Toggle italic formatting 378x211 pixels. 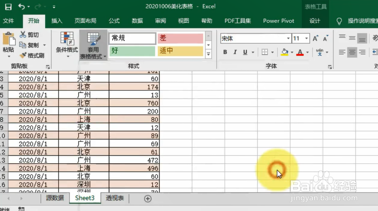[x=235, y=52]
